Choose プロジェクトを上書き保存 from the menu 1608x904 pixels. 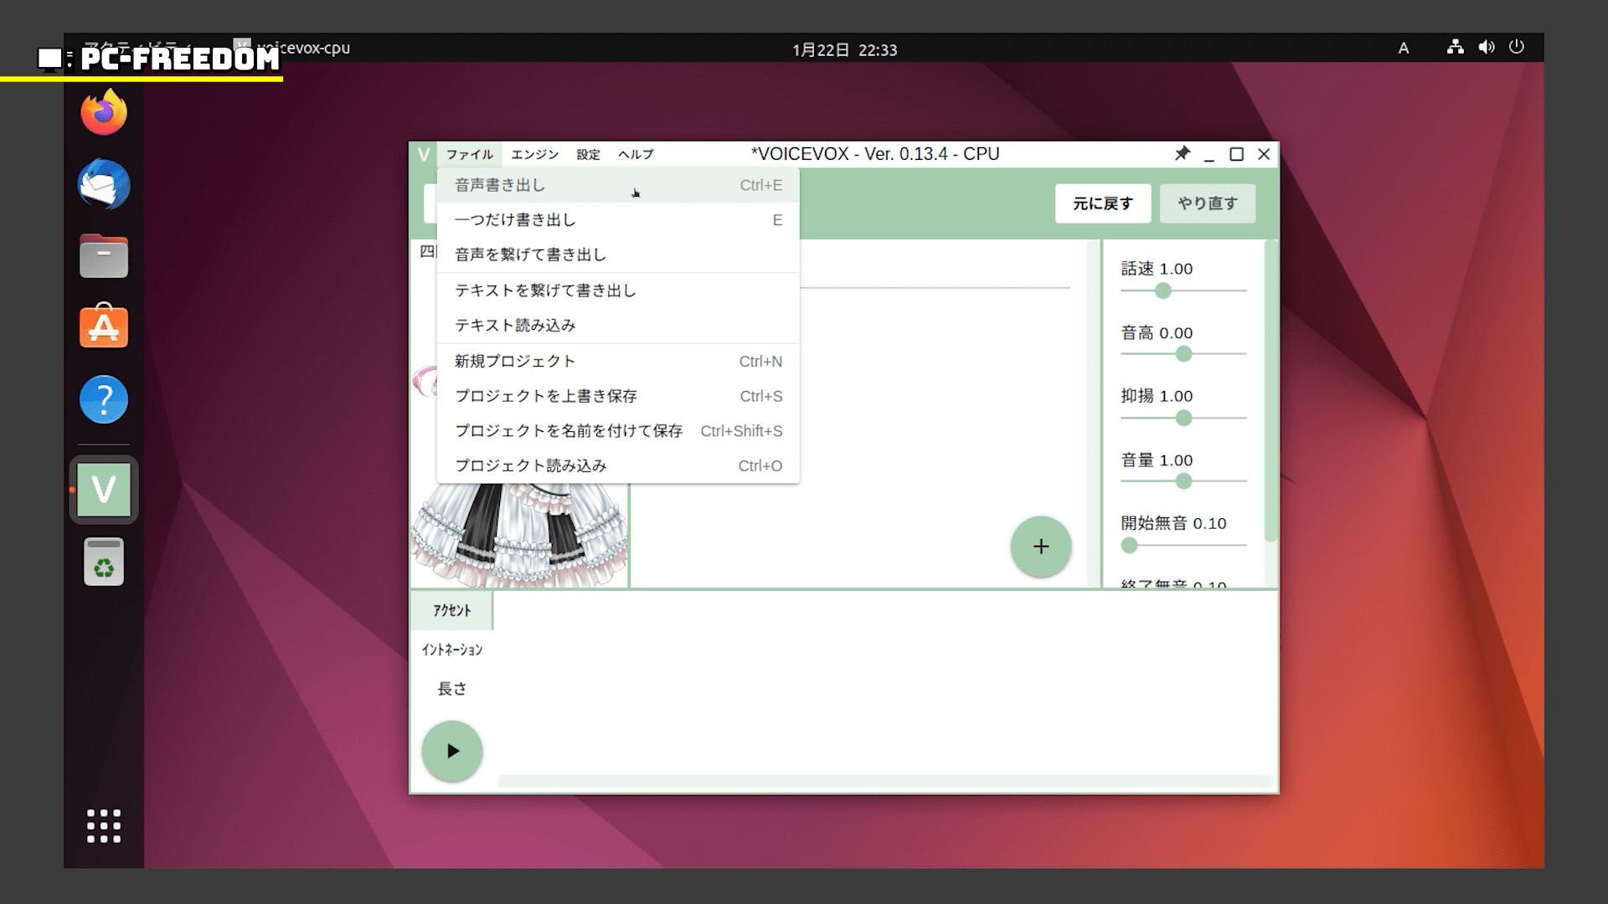tap(546, 396)
